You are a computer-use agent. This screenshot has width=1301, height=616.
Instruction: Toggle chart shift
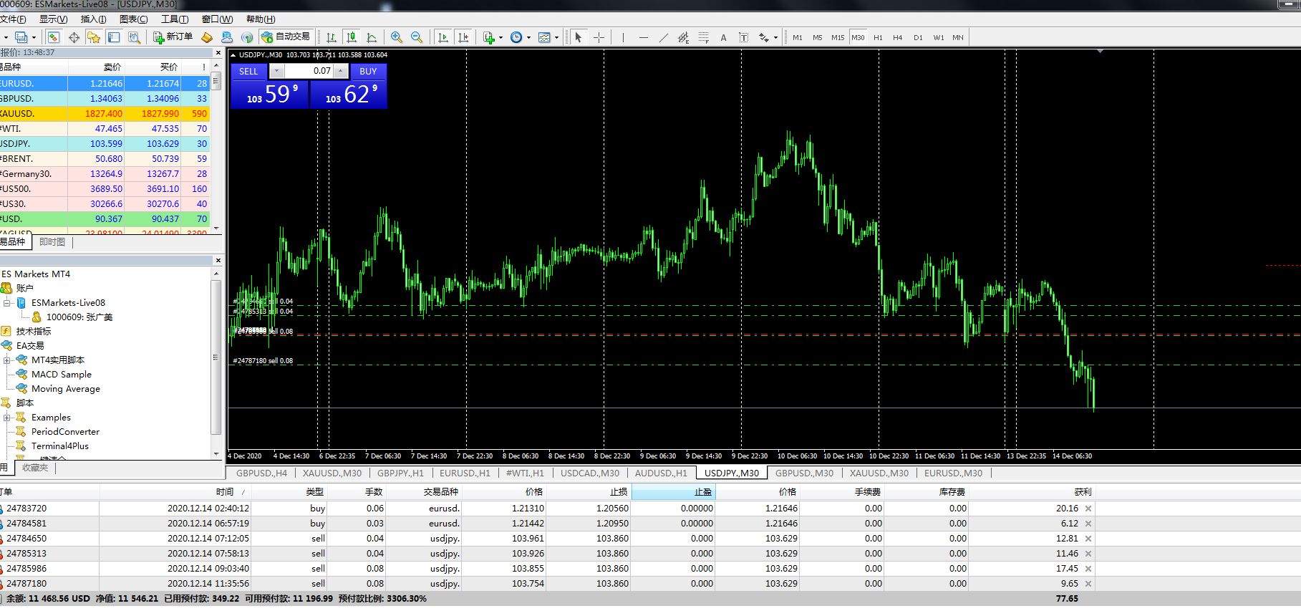point(463,37)
